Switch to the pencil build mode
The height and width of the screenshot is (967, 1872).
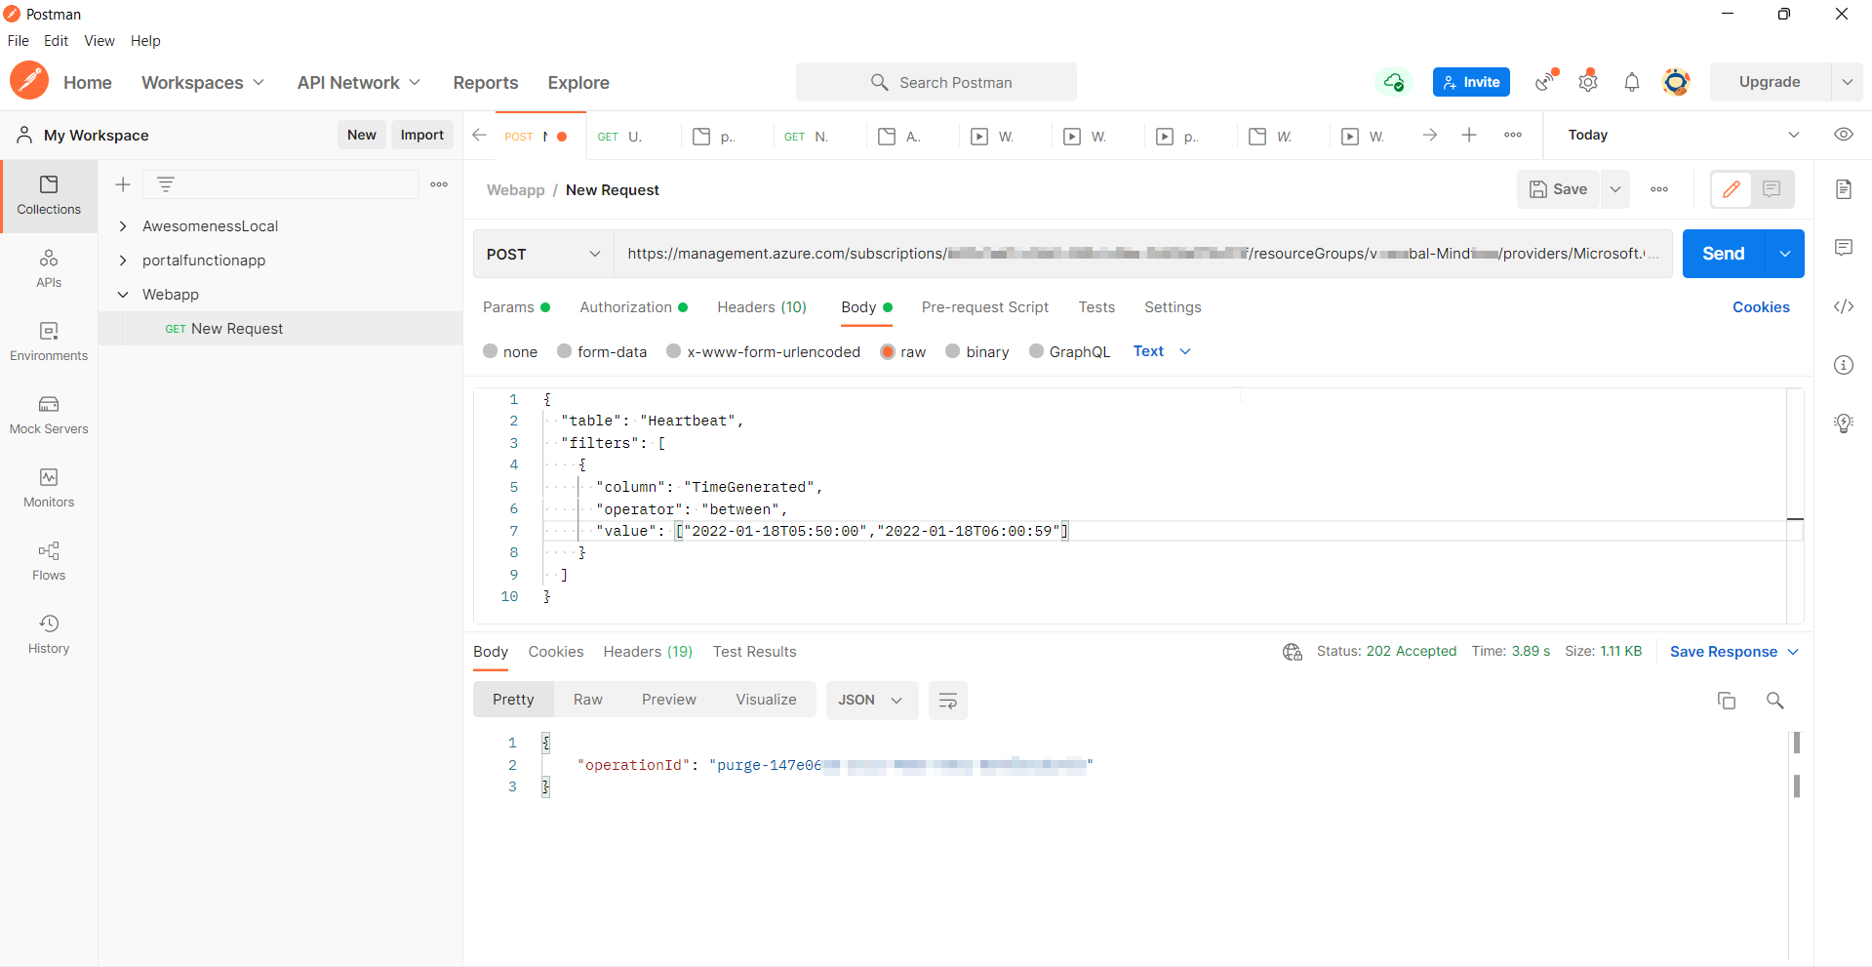(1732, 189)
